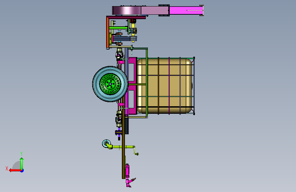Select the jockey wheel crank handle
This screenshot has height=192, width=296.
(x=136, y=151)
